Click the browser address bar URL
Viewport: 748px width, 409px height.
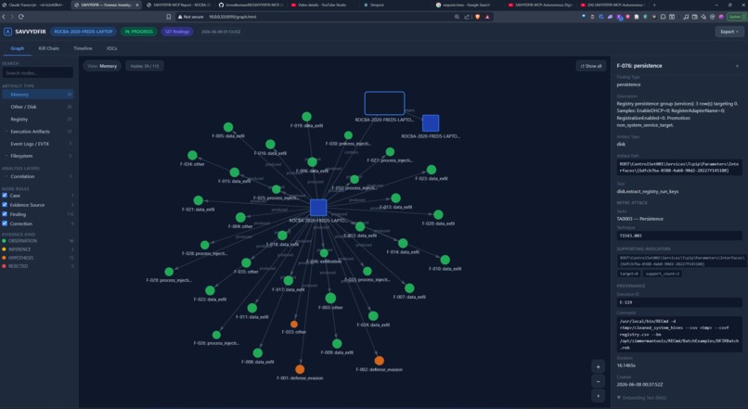point(232,17)
